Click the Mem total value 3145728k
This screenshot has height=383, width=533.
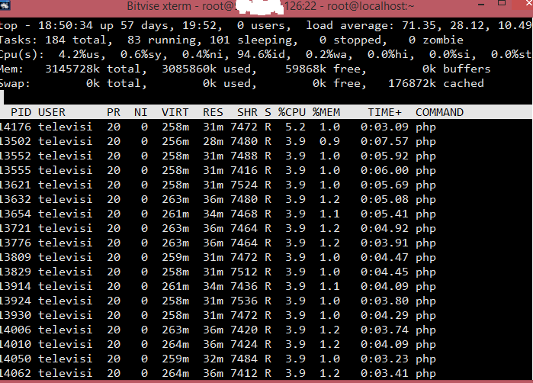pyautogui.click(x=72, y=69)
